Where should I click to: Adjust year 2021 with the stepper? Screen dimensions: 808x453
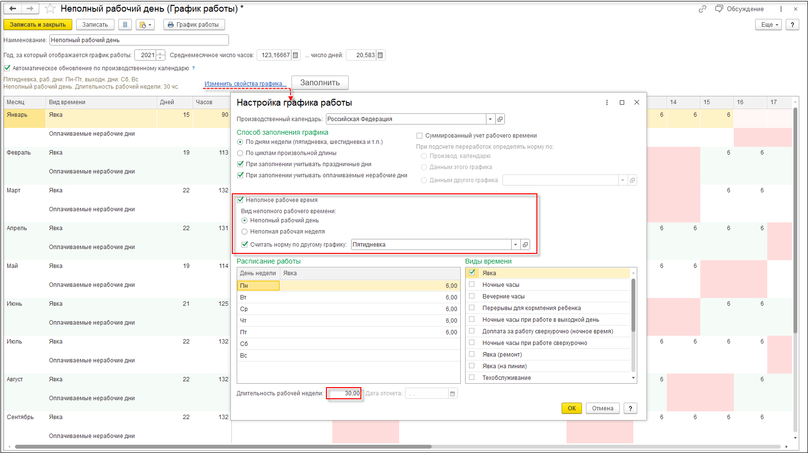tap(161, 55)
